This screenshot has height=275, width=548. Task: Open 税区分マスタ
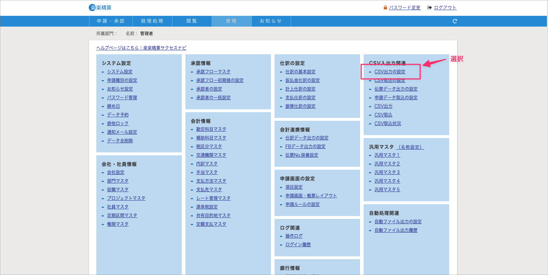[x=209, y=147]
